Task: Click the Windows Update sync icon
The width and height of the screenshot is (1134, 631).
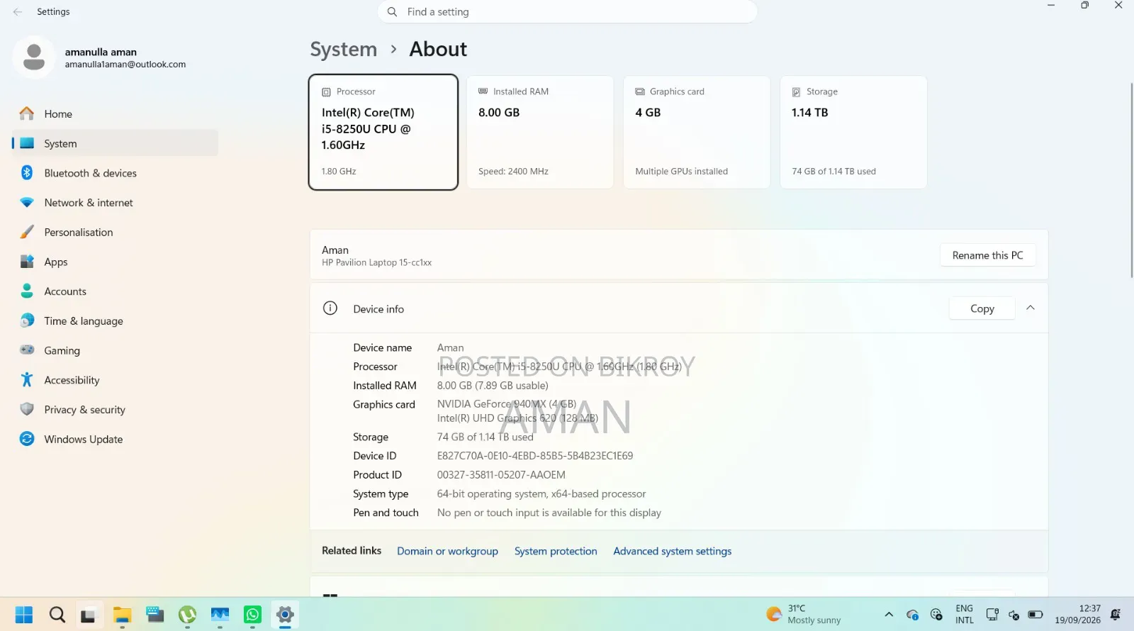Action: [27, 439]
